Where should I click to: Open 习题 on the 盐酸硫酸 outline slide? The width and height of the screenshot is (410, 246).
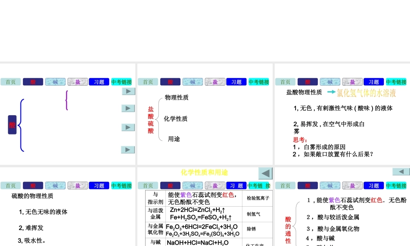(237, 82)
